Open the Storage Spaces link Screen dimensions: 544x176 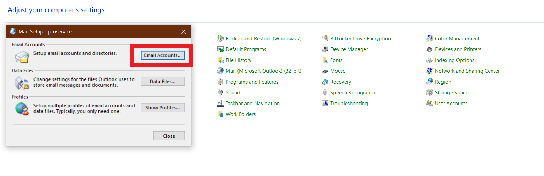click(x=453, y=92)
